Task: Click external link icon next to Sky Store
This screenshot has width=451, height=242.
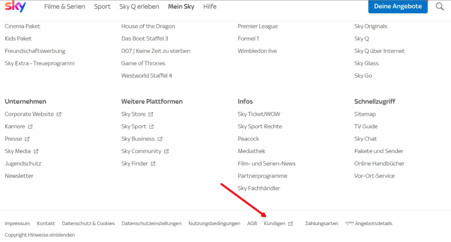Action: (x=151, y=114)
